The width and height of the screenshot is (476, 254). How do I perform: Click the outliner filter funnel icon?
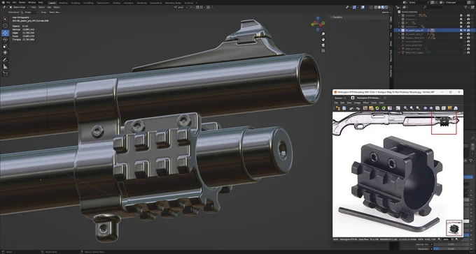pyautogui.click(x=465, y=7)
